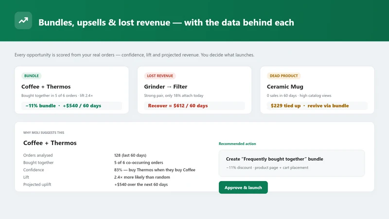The width and height of the screenshot is (389, 219).
Task: Click the Orders analysed row label
Action: [38, 155]
